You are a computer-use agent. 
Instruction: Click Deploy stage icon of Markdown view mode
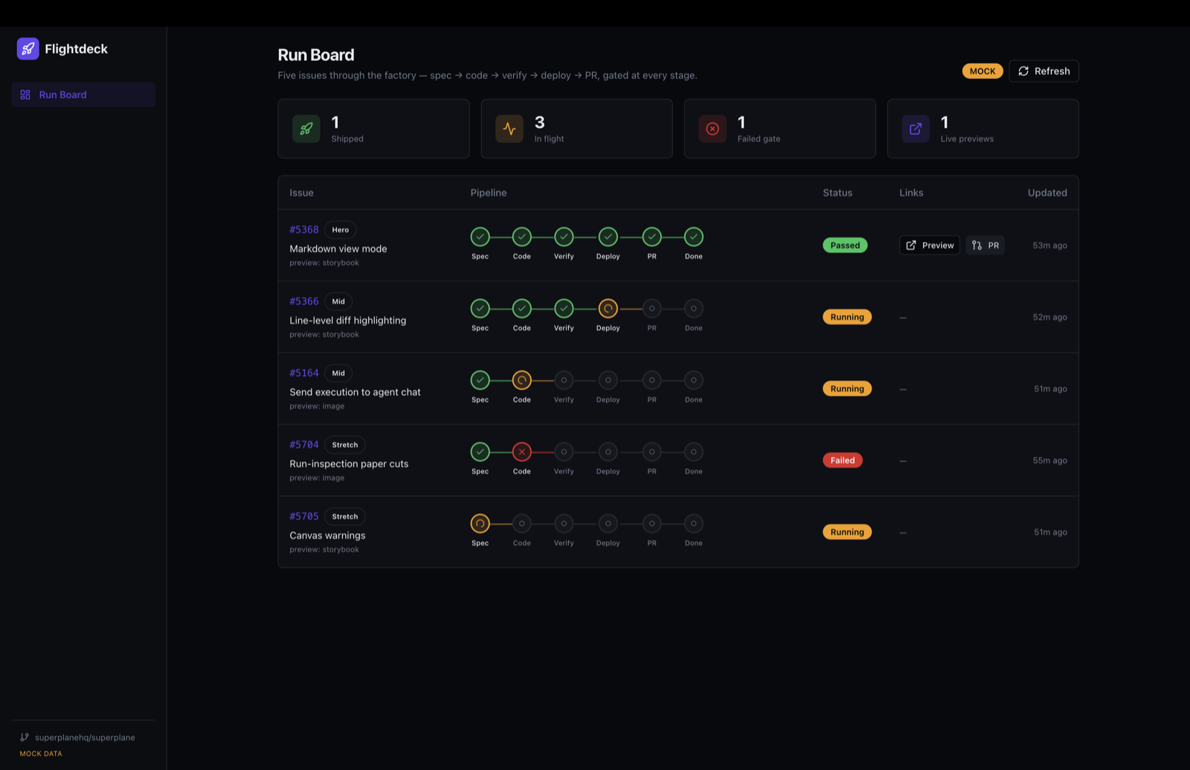pos(608,237)
